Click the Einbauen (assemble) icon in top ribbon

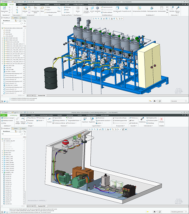(25, 9)
